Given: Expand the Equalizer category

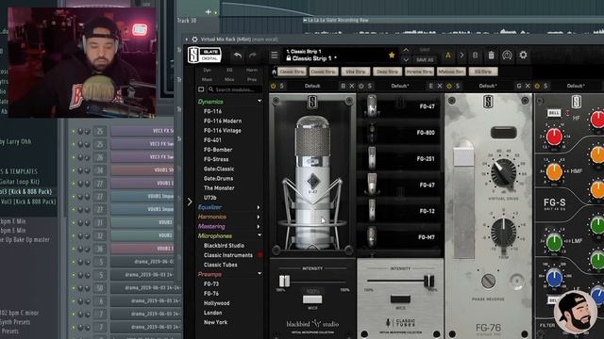Looking at the screenshot, I should [259, 207].
